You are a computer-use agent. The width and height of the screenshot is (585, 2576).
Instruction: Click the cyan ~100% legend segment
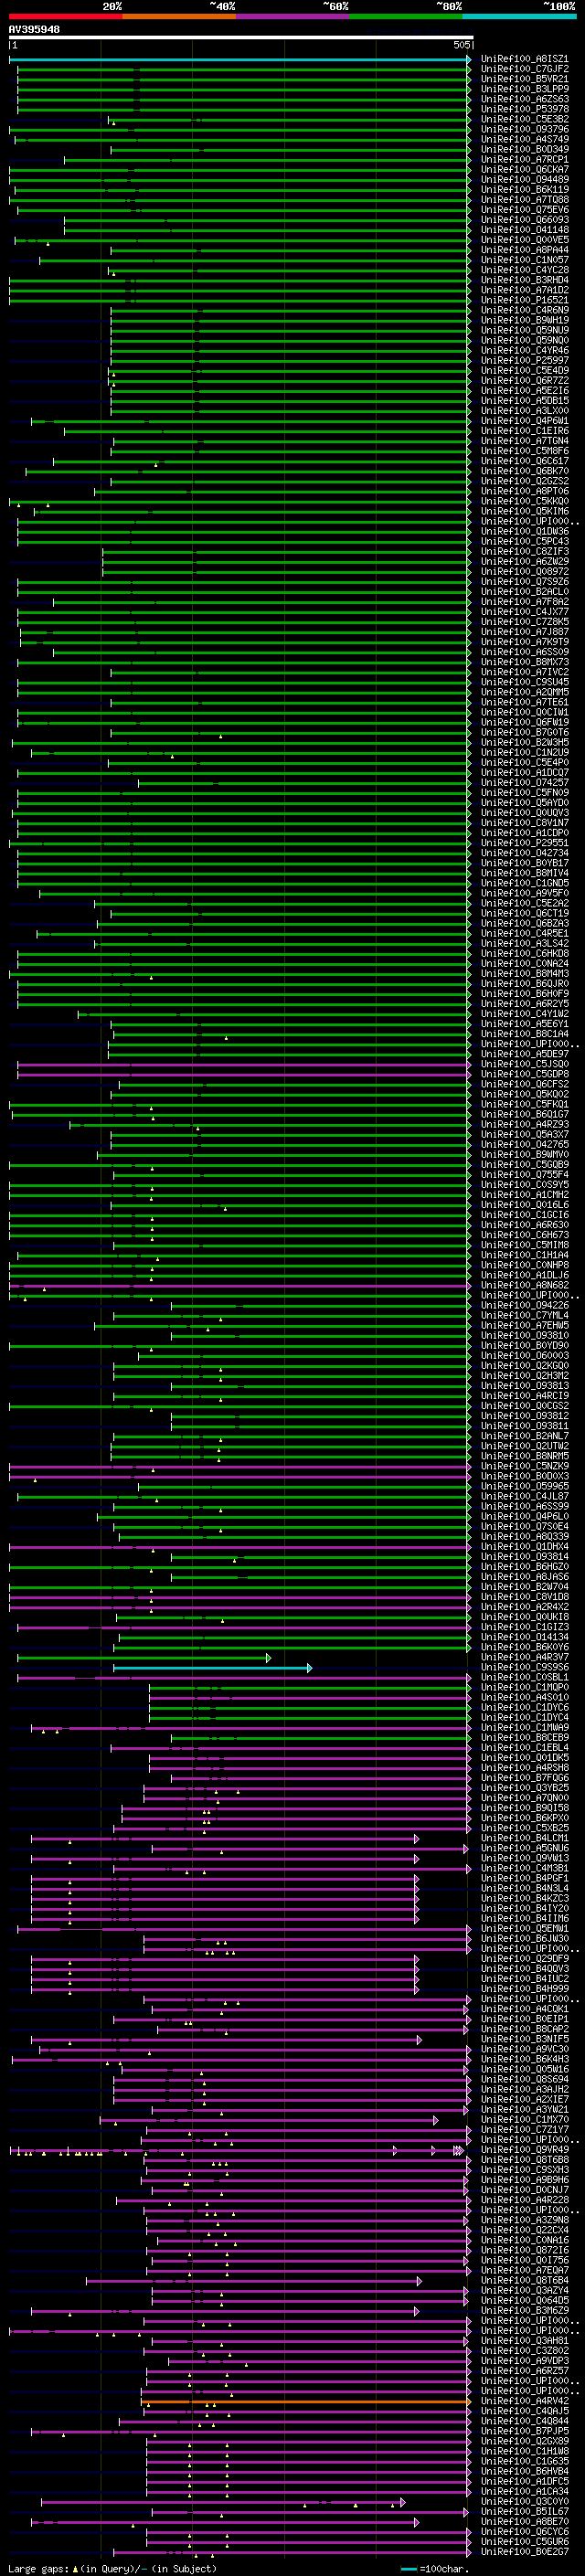(x=519, y=16)
